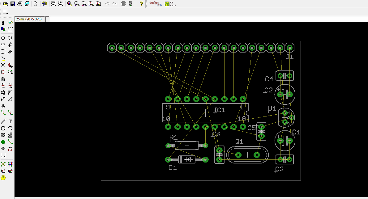Screen dimensions: 368x199
Task: Zoom out of the board view
Action: coord(84,4)
